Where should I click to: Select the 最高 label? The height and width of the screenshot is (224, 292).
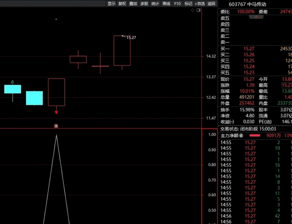(263, 85)
